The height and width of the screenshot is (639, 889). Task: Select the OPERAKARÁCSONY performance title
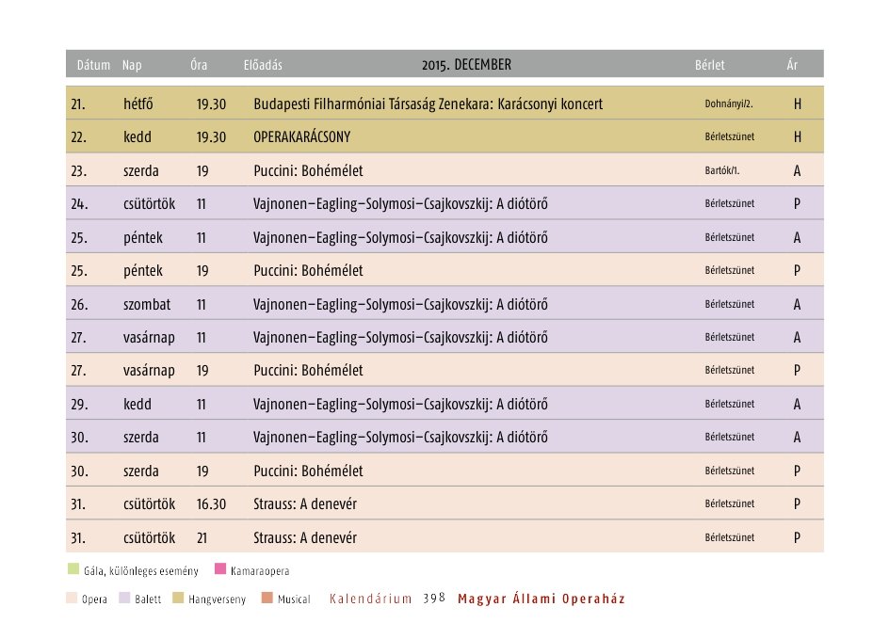coord(301,137)
